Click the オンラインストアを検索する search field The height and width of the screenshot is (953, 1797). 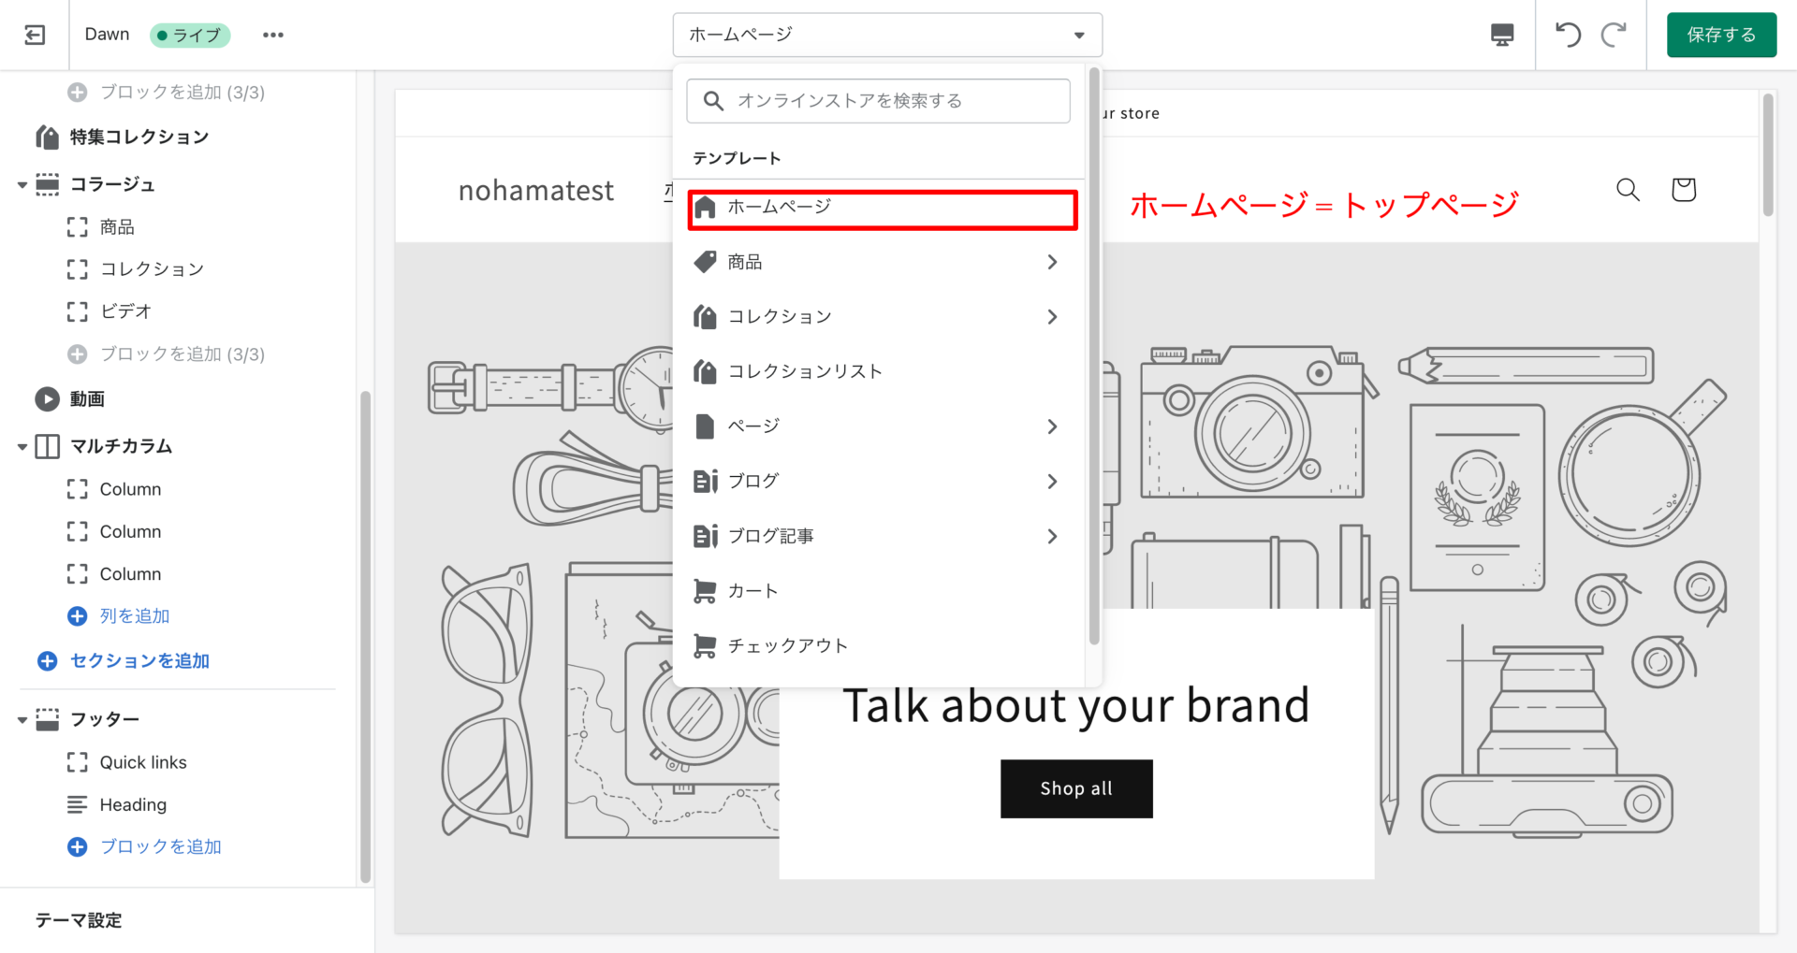pyautogui.click(x=878, y=101)
